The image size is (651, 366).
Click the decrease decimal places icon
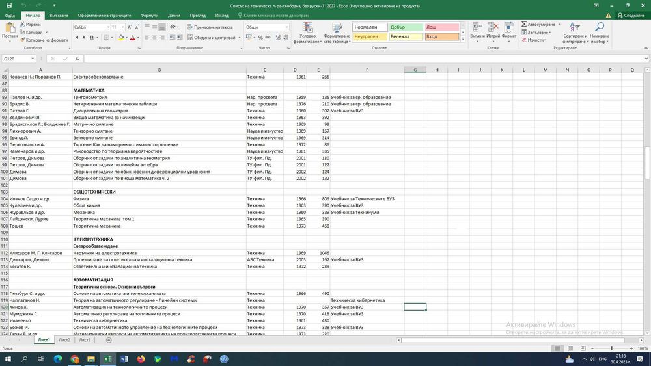click(286, 37)
